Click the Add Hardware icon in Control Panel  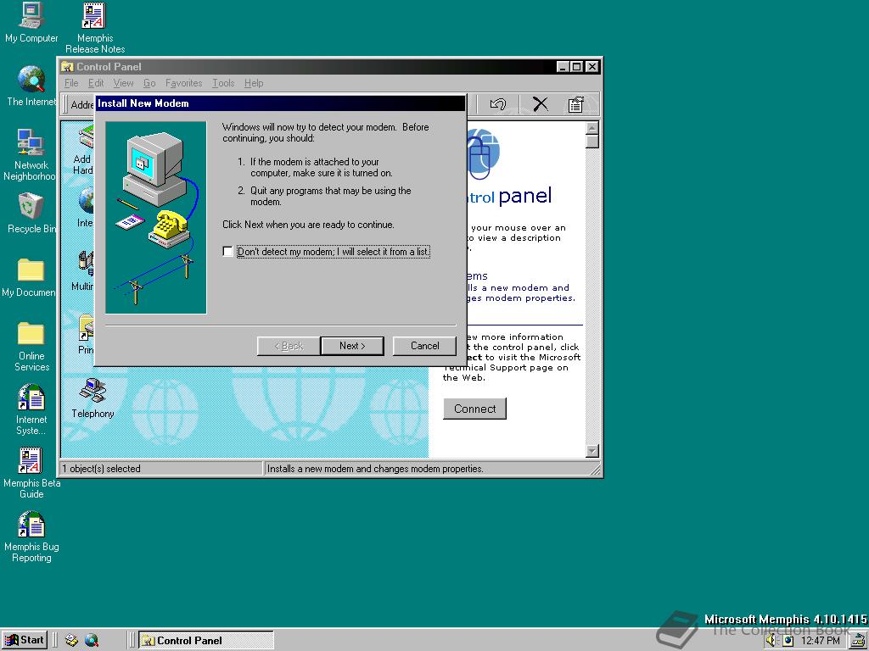(x=84, y=150)
